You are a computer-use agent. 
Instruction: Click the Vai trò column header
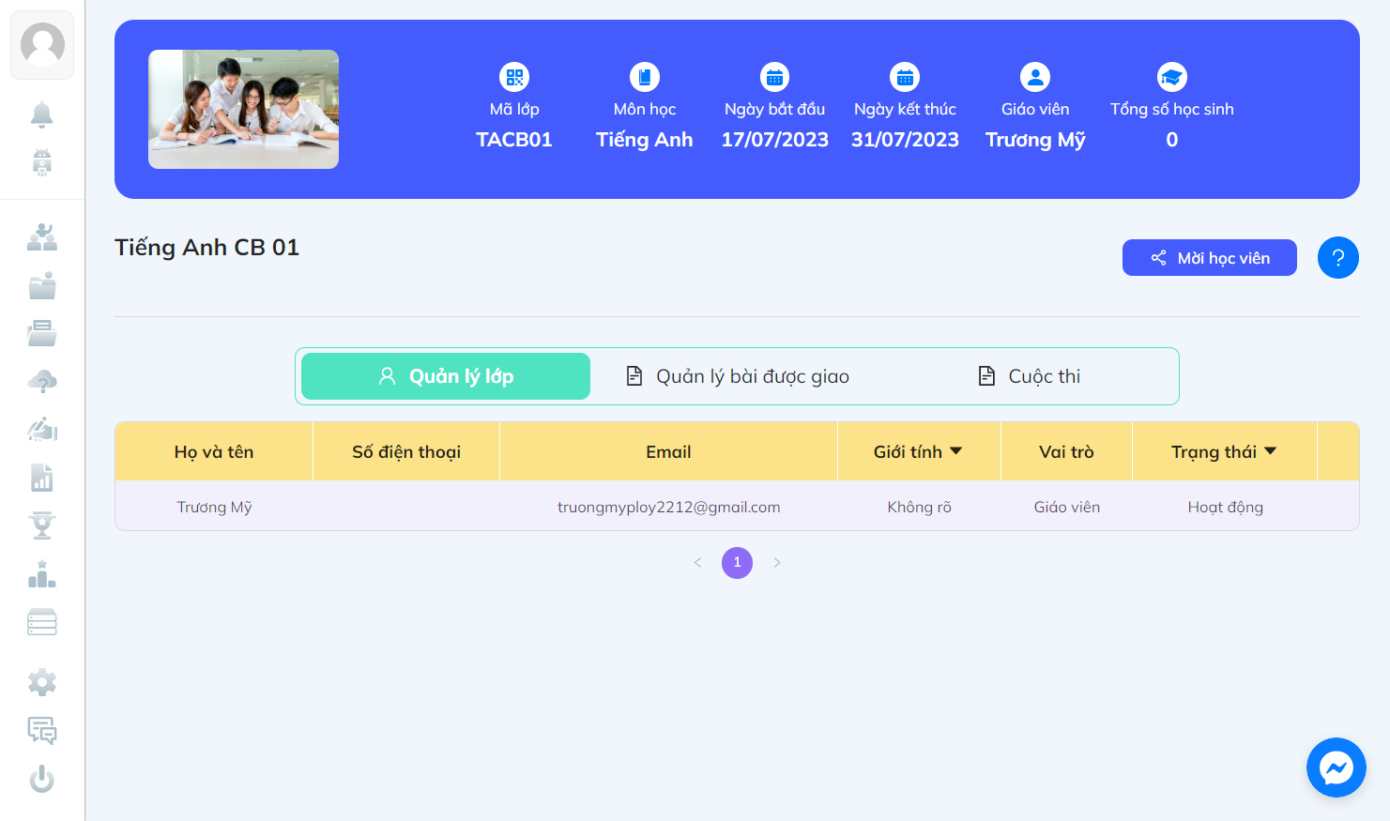pyautogui.click(x=1066, y=452)
